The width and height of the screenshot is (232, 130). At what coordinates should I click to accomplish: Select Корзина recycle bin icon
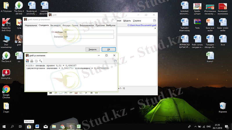223,107
